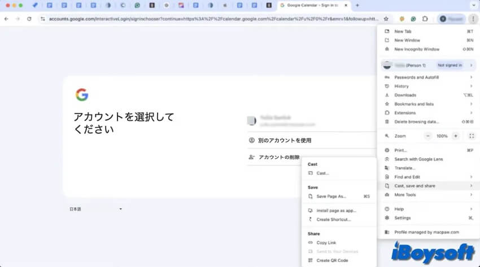Screen dimensions: 480x267
Task: Click the History clock icon in menu
Action: point(387,86)
